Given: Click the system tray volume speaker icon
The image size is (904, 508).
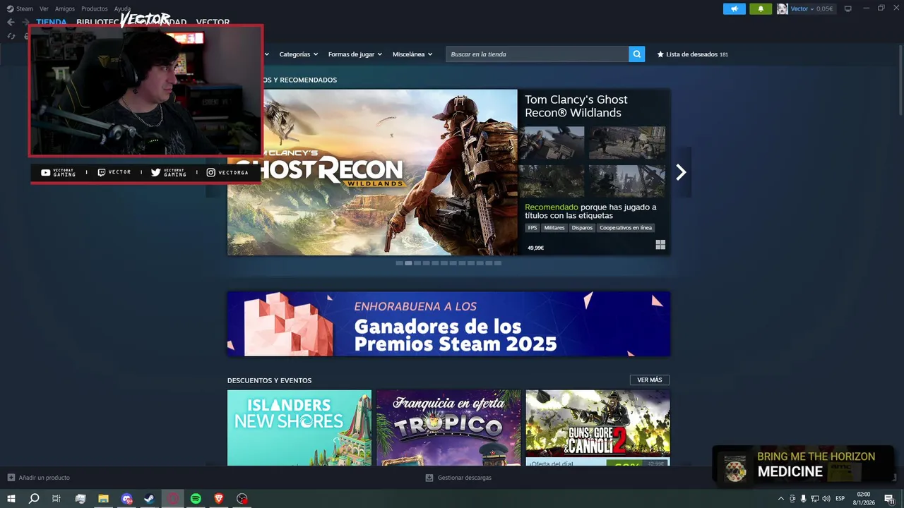Looking at the screenshot, I should [826, 499].
